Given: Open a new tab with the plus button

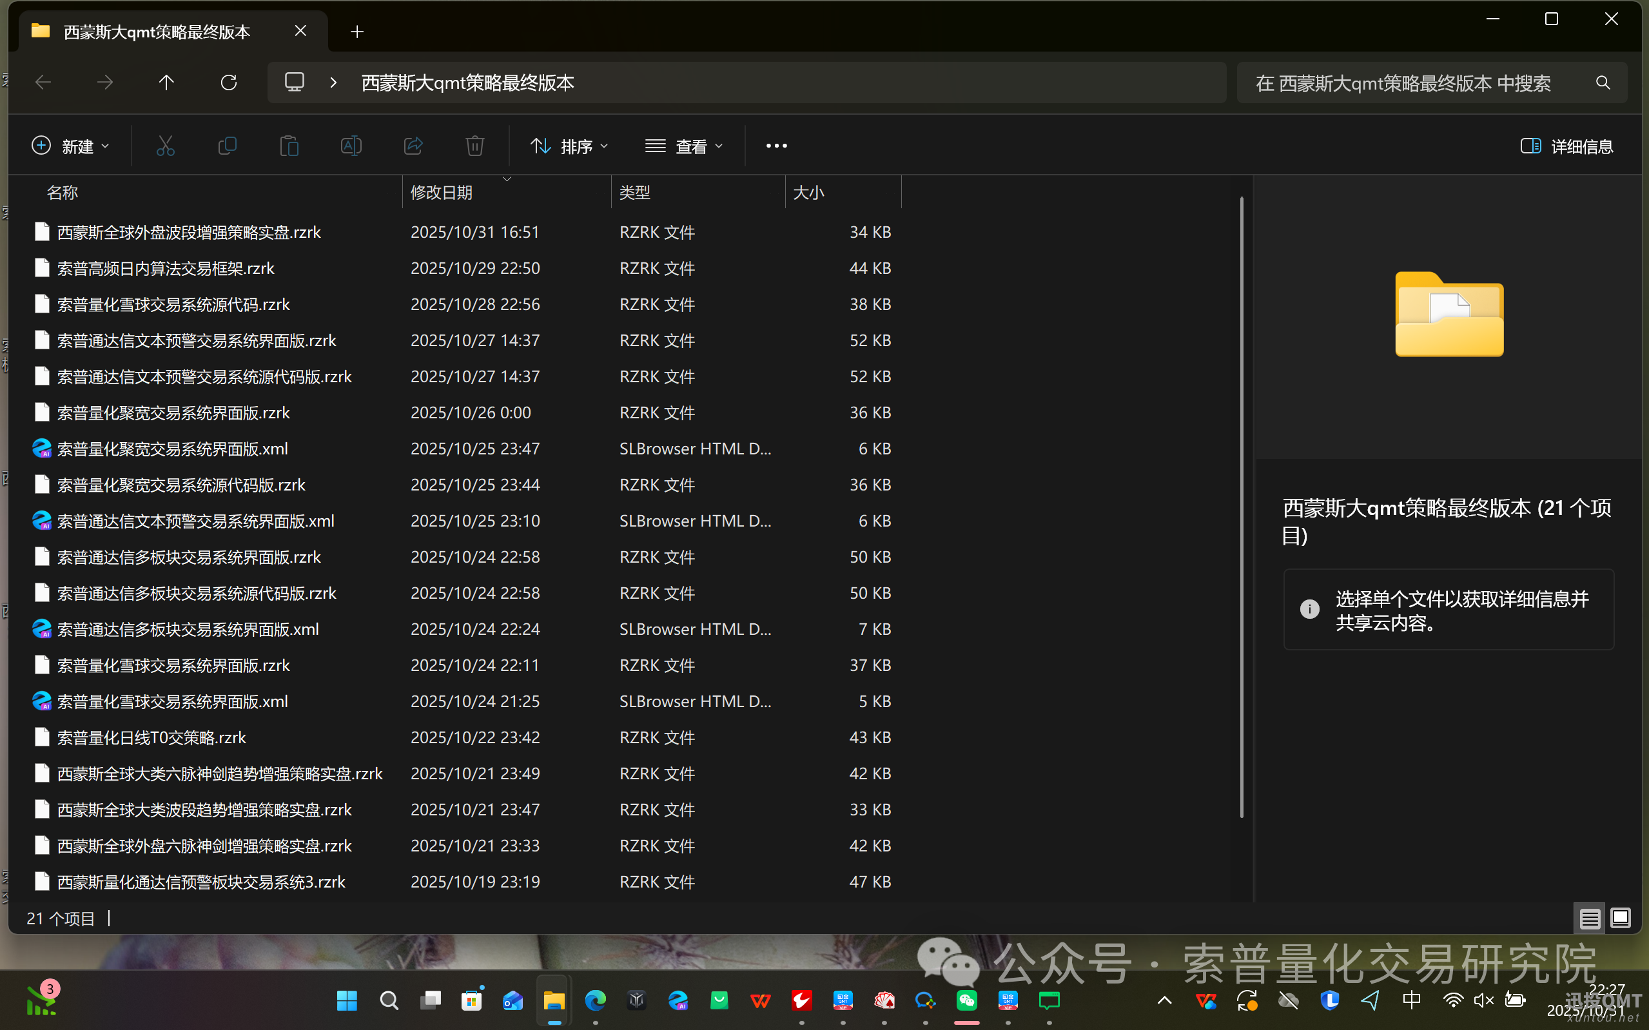Looking at the screenshot, I should click(x=356, y=32).
